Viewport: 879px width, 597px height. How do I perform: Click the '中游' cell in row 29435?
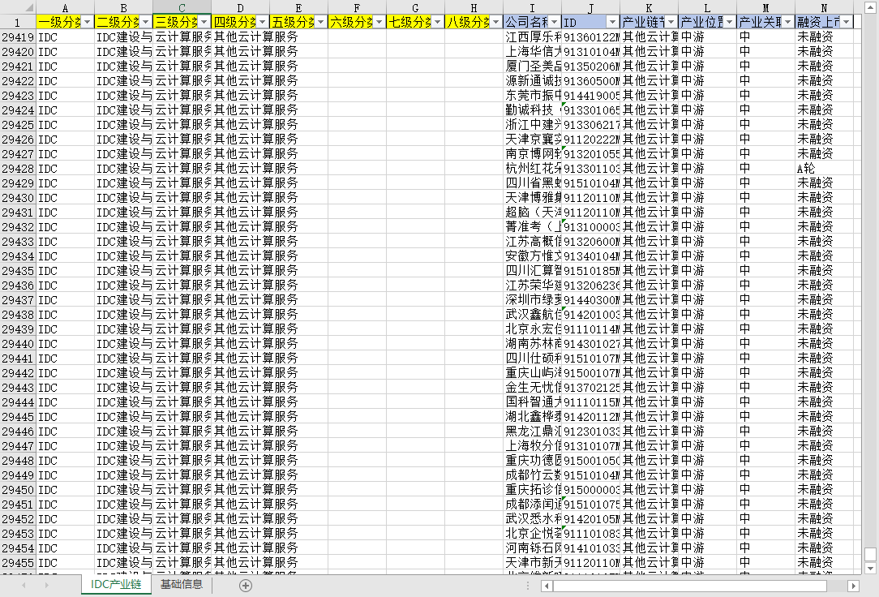[707, 271]
